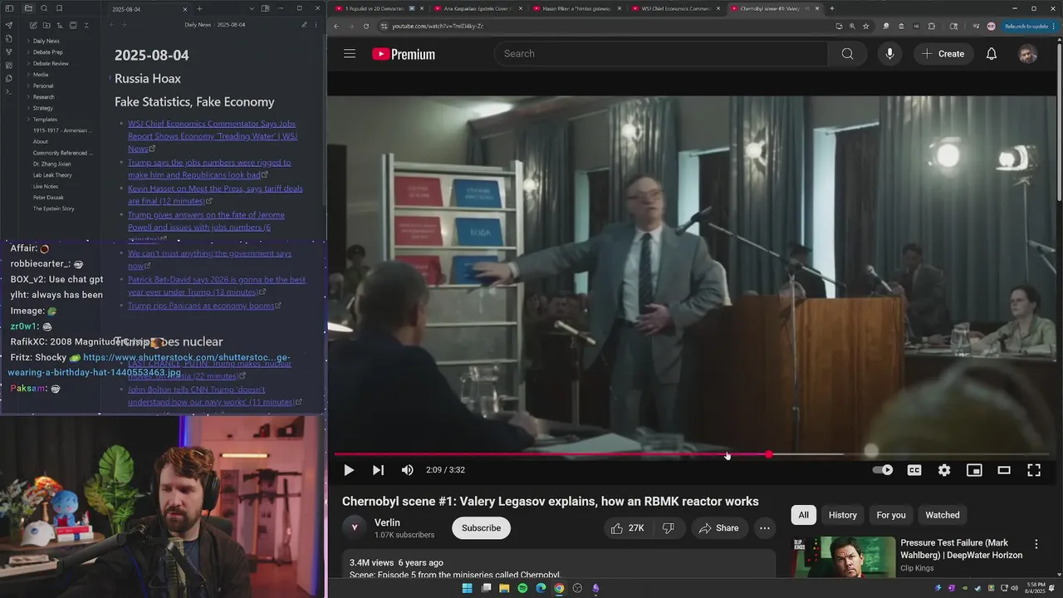The image size is (1063, 598).
Task: Open YouTube notifications bell
Action: tap(992, 54)
